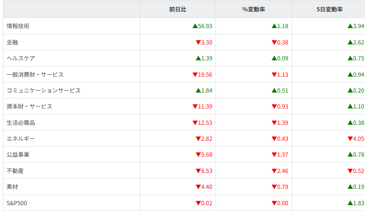Click red down arrow beside 4.05

[350, 139]
